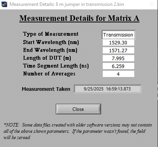
Task: Click the Number of Averages value 4
Action: click(x=118, y=74)
